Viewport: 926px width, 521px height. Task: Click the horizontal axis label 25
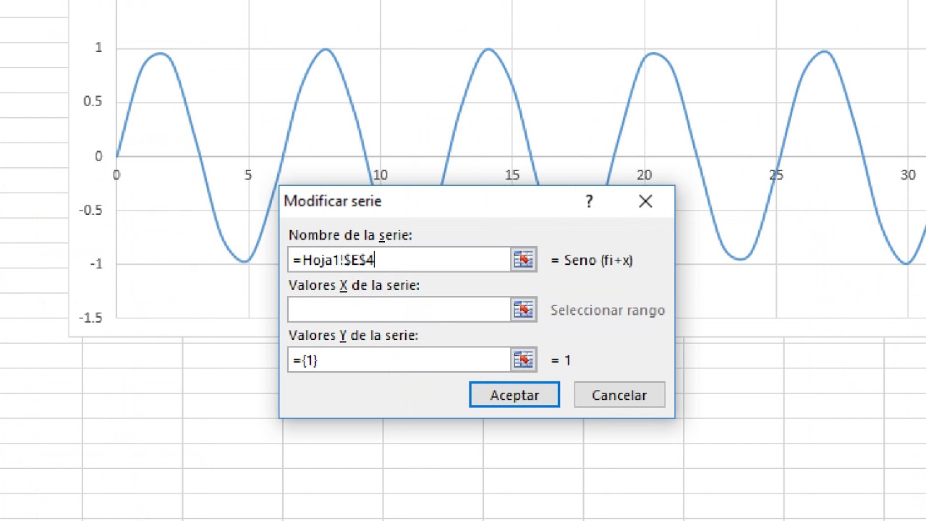(x=776, y=175)
